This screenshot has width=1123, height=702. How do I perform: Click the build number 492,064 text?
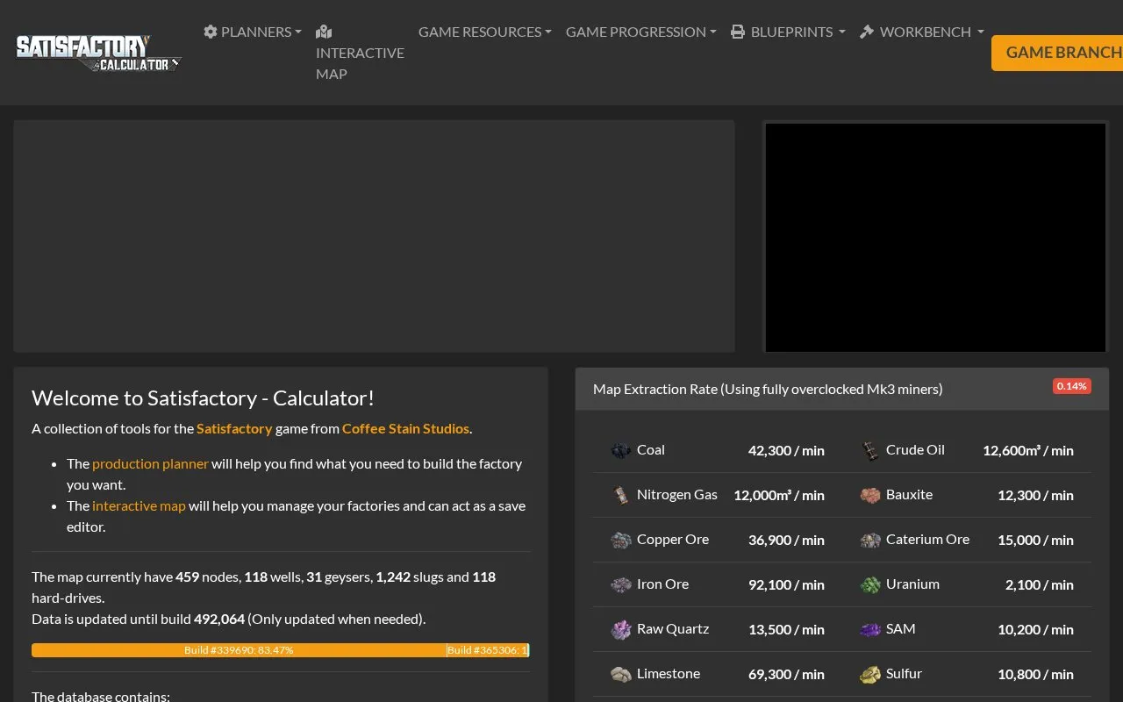click(219, 619)
